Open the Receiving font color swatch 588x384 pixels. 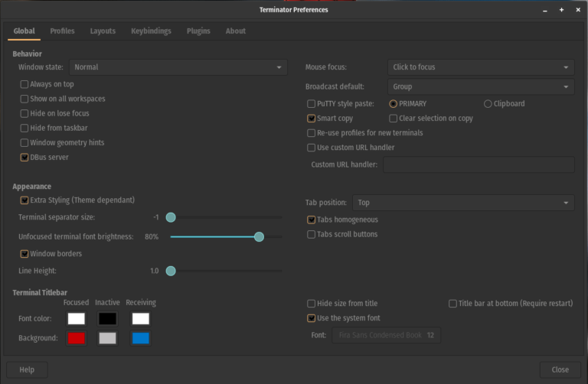pos(141,319)
